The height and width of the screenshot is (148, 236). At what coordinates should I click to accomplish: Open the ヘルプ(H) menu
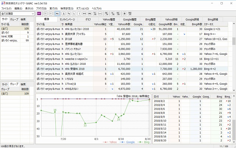[97, 8]
